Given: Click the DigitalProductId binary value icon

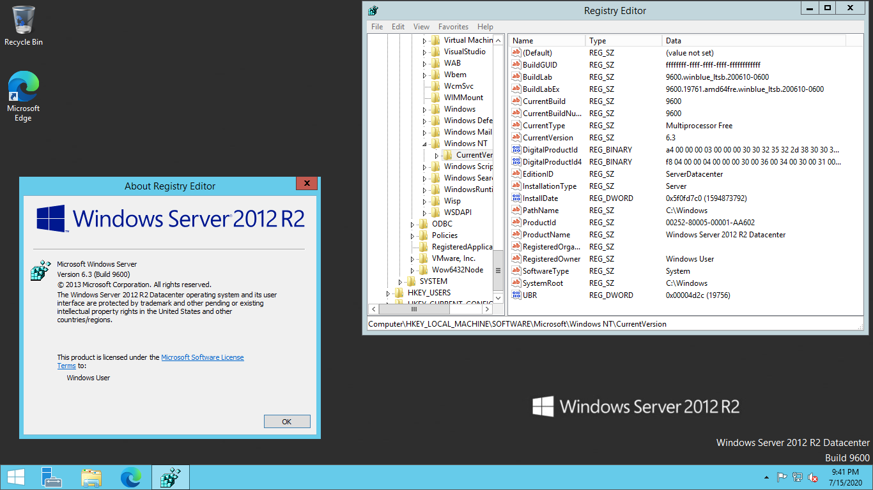Looking at the screenshot, I should point(516,150).
